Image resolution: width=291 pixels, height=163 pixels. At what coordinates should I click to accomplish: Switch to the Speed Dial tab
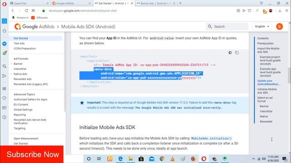[x=29, y=3]
